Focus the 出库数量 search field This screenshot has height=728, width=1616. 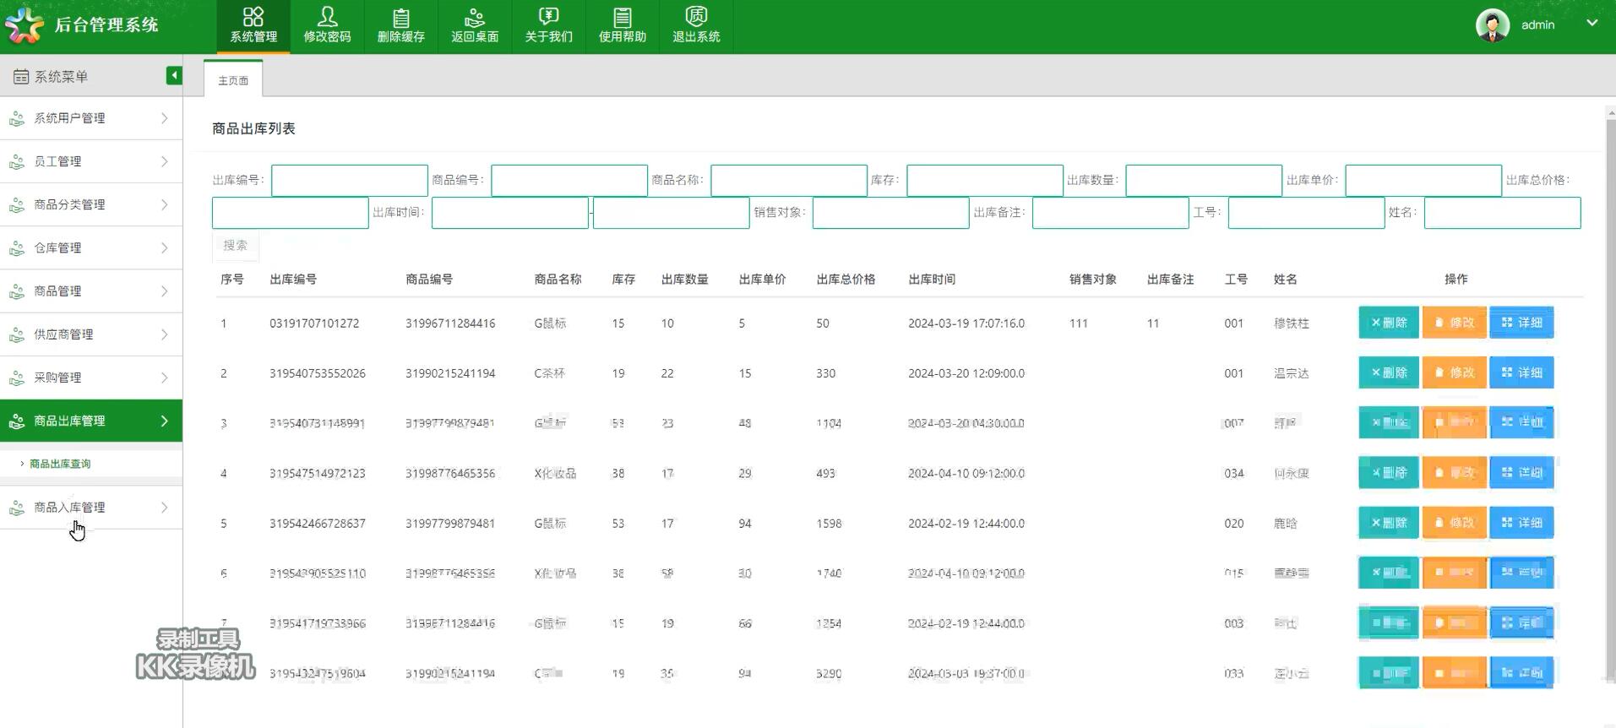[1204, 180]
